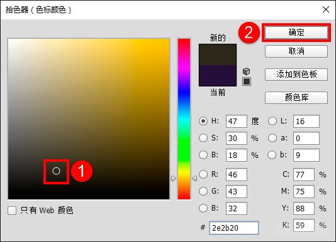336x242 pixels.
Task: Select the G green radio button
Action: tap(203, 191)
